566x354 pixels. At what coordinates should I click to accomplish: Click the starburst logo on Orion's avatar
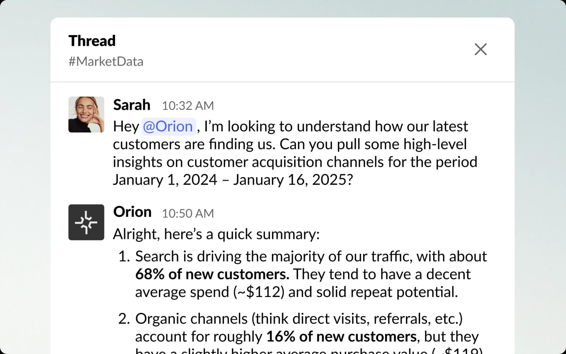(86, 222)
